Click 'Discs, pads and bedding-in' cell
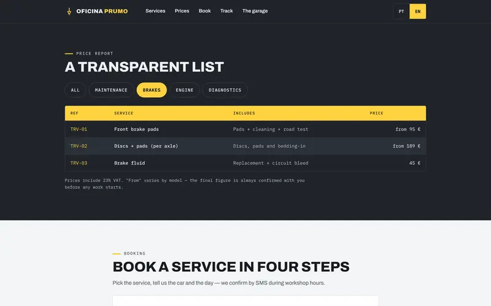 (x=269, y=146)
